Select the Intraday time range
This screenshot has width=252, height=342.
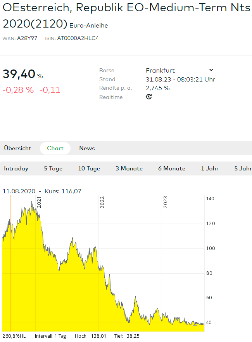(x=16, y=168)
